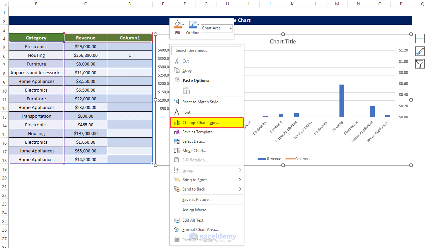
Task: Expand the Bring to Front submenu arrow
Action: [x=240, y=180]
